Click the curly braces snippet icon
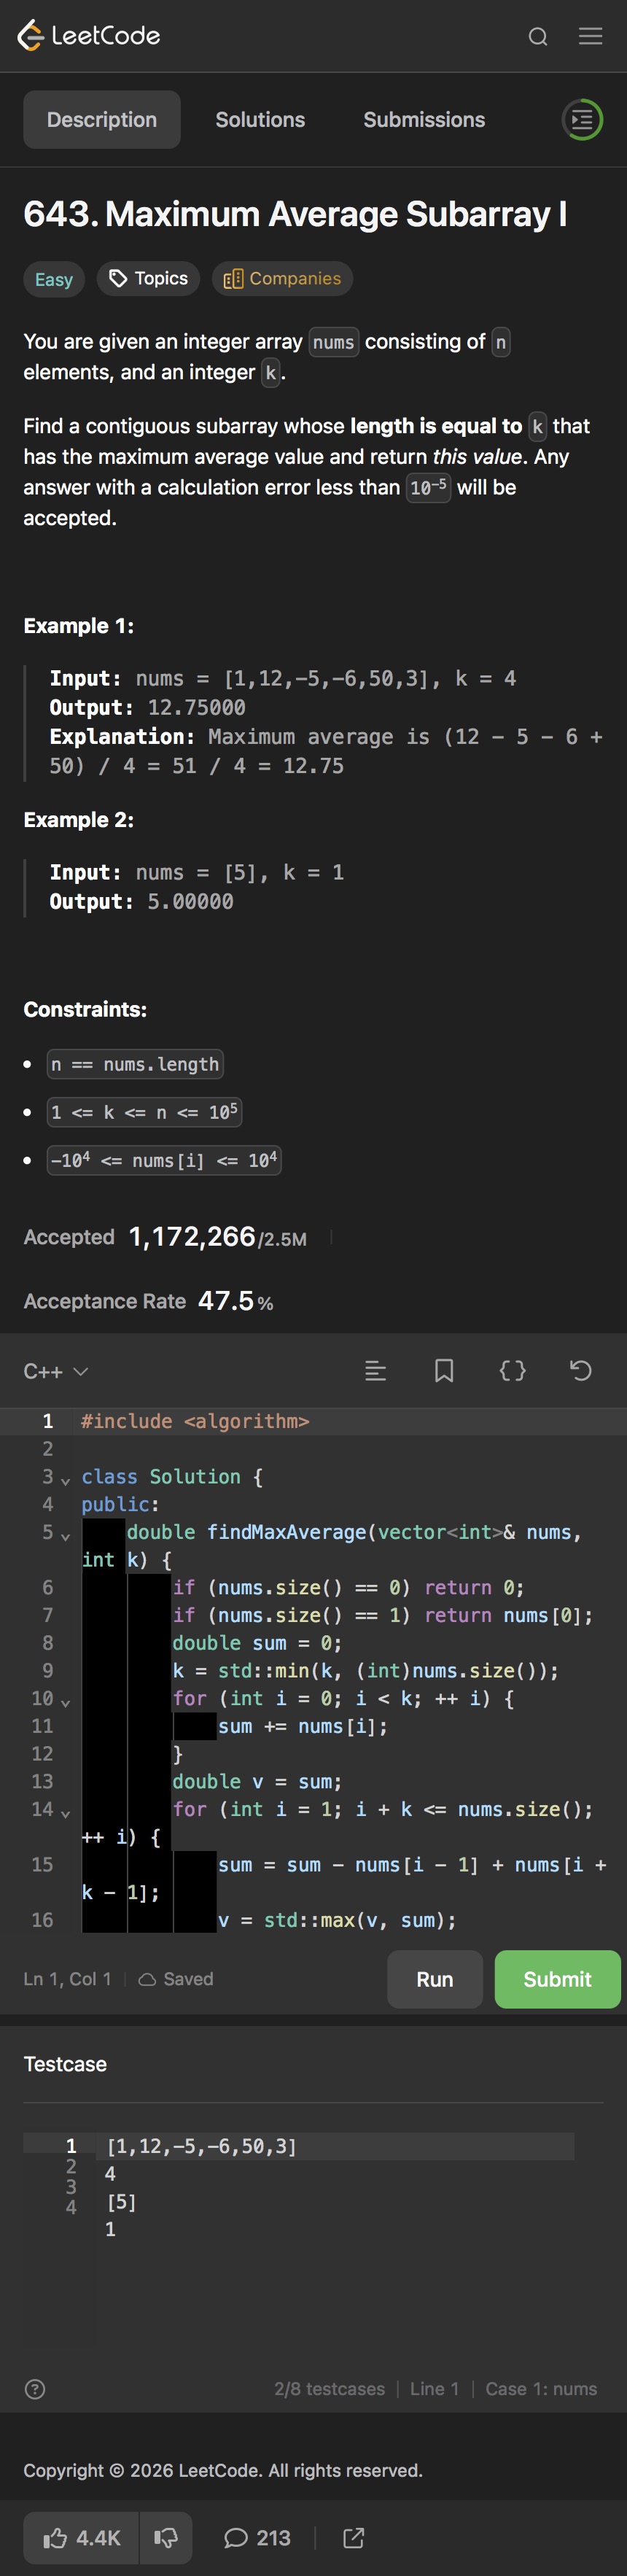 [512, 1371]
